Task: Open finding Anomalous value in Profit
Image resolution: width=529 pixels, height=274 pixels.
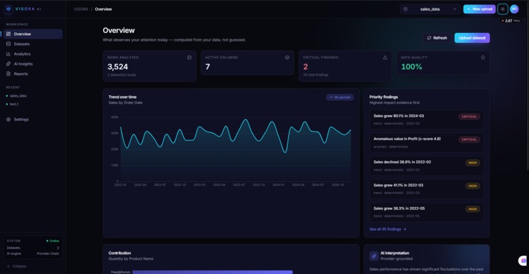Action: click(427, 143)
